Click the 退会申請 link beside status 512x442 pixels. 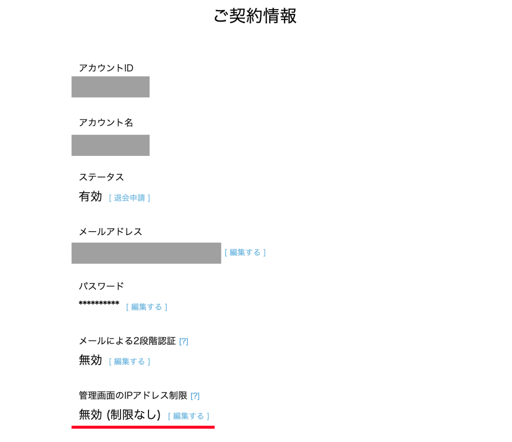click(x=129, y=198)
